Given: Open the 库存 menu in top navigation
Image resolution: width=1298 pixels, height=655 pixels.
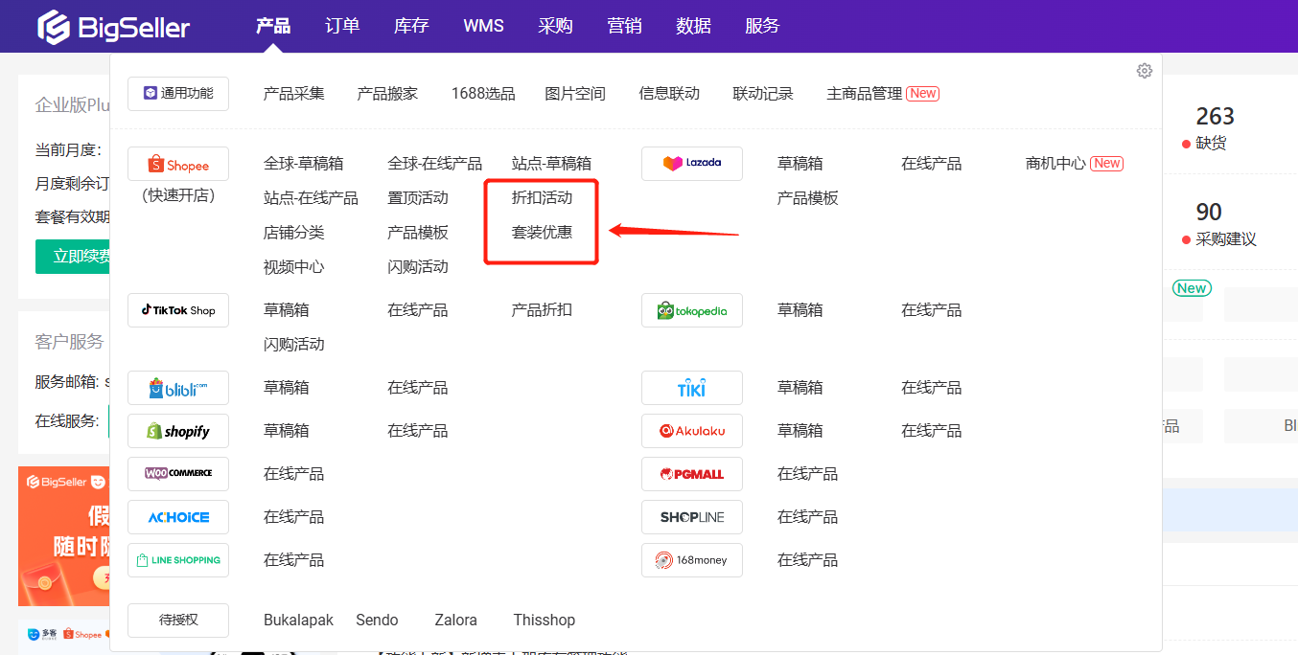Looking at the screenshot, I should [x=411, y=26].
